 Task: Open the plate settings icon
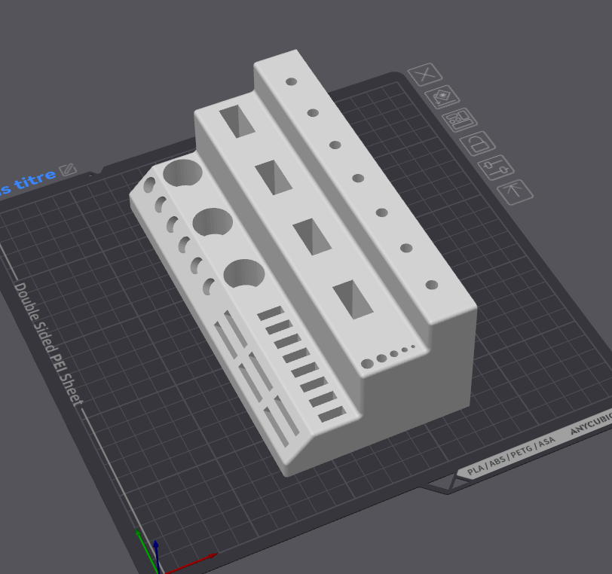click(x=497, y=166)
